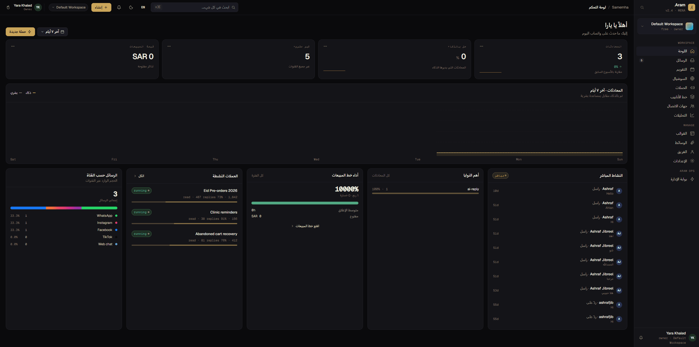Open options menu on SAR 0 sales card
699x347 pixels.
click(x=13, y=46)
